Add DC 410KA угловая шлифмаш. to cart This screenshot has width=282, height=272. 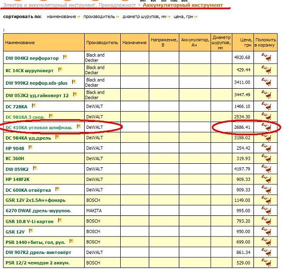(x=266, y=127)
